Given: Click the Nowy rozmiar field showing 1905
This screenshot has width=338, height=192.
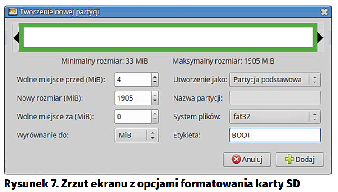Looking at the screenshot, I should [132, 98].
